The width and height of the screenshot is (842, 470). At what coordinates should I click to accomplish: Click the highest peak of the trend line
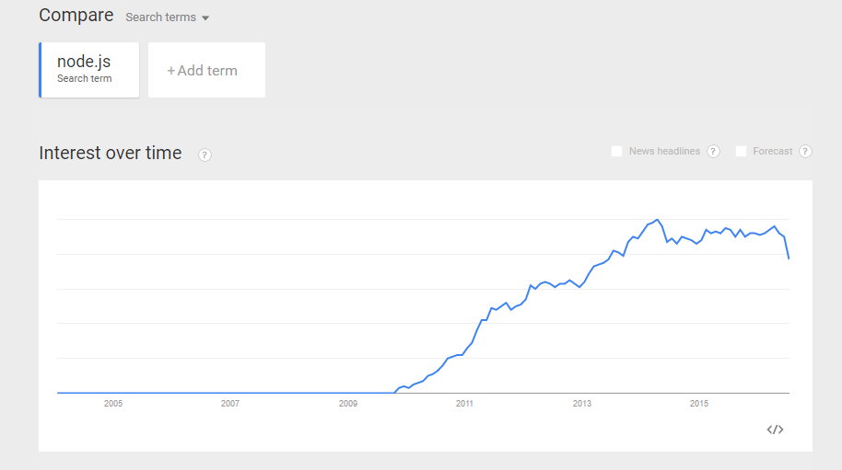point(657,220)
